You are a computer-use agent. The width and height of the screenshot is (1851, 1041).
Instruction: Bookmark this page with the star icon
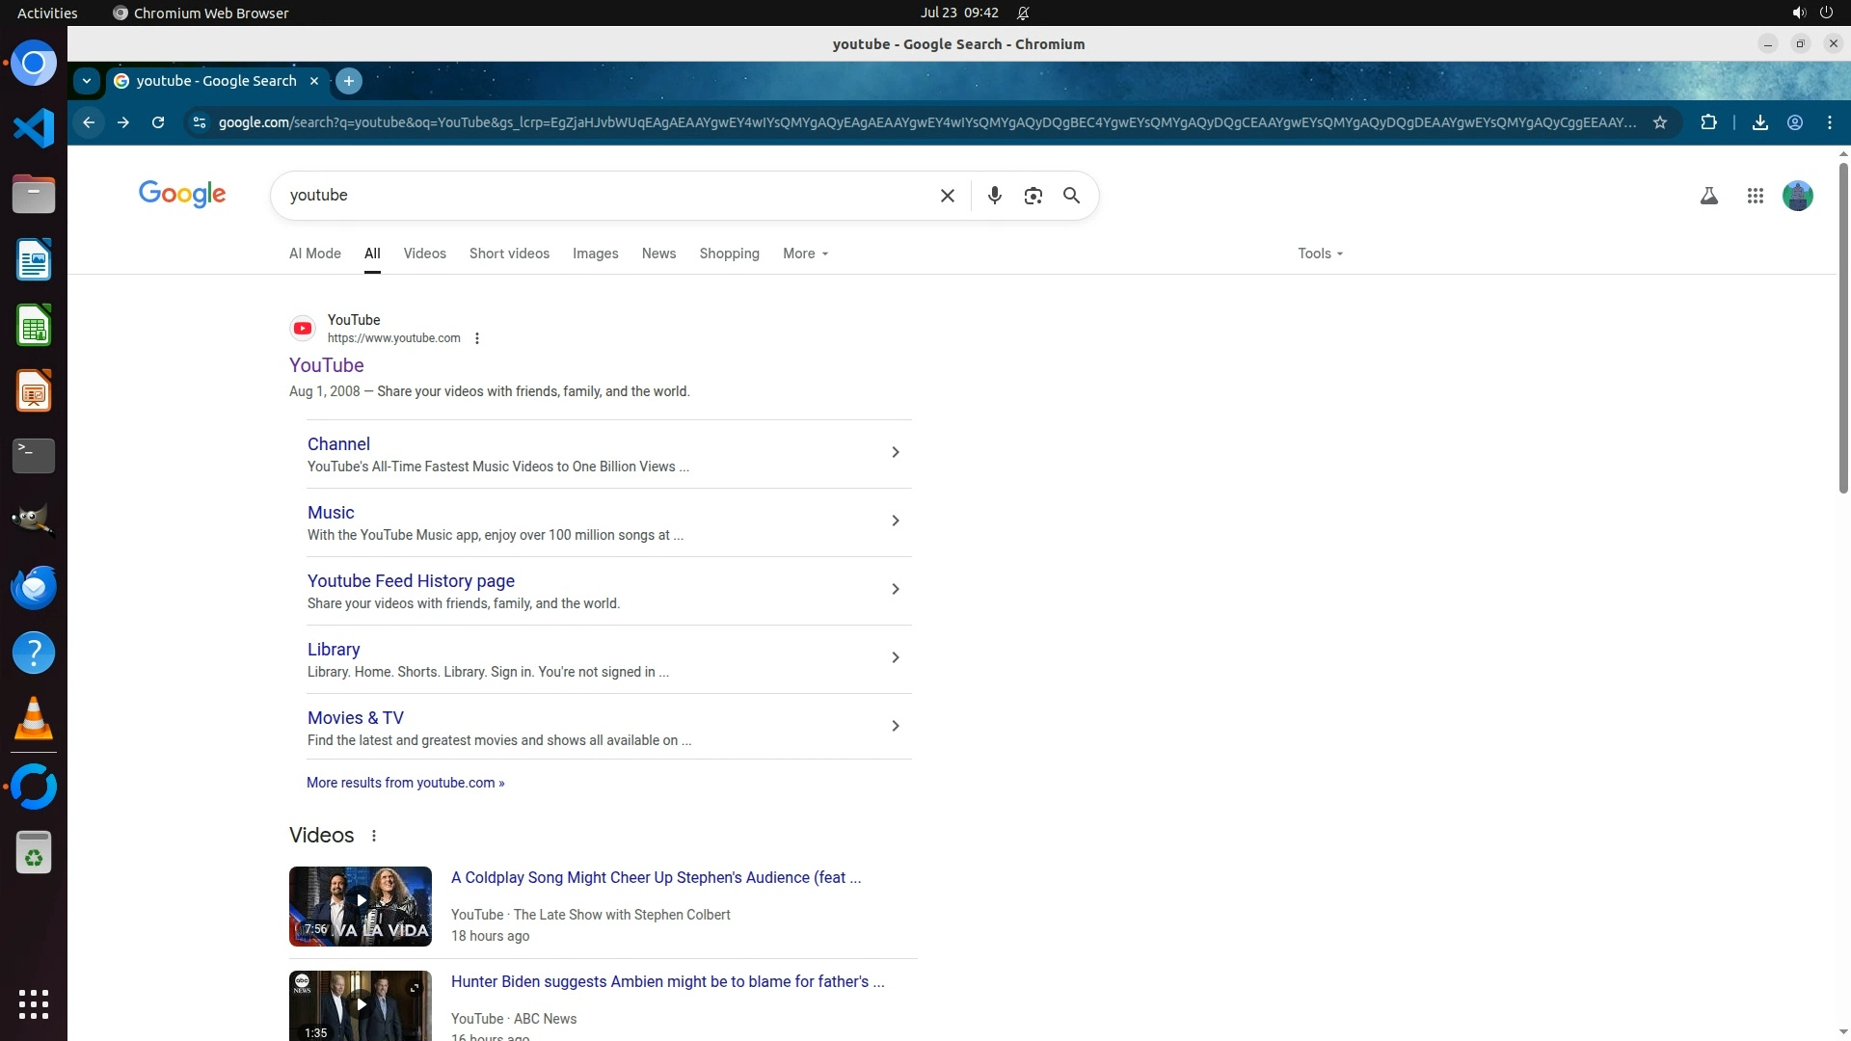point(1660,122)
